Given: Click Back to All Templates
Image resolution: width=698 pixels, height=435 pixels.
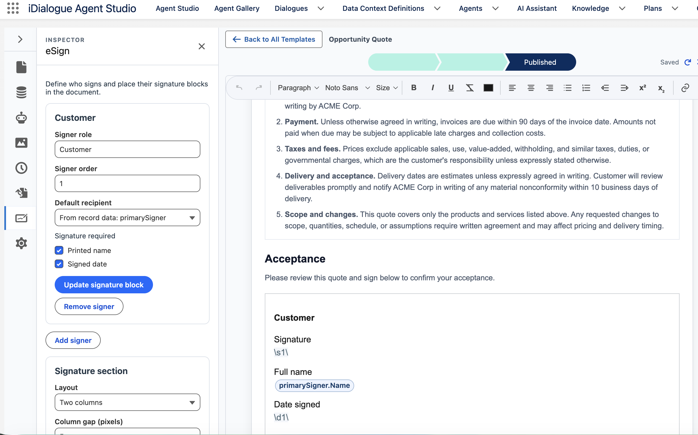Looking at the screenshot, I should coord(273,39).
